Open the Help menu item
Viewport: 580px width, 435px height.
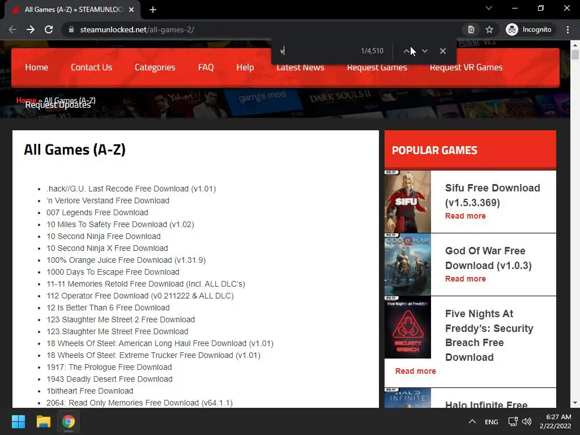click(x=245, y=67)
